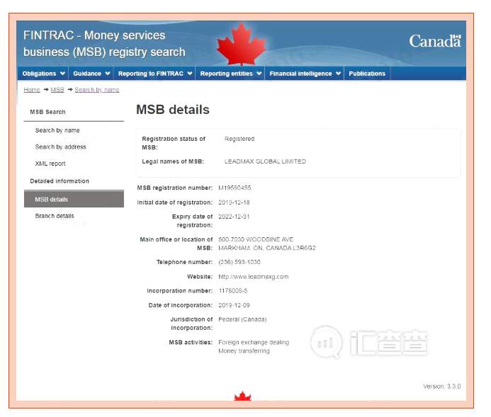Expand the Obligations menu chevron
491x417 pixels.
click(62, 74)
